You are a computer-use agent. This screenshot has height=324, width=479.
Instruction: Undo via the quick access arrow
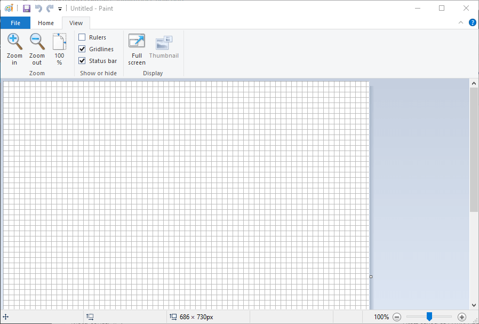pos(38,8)
